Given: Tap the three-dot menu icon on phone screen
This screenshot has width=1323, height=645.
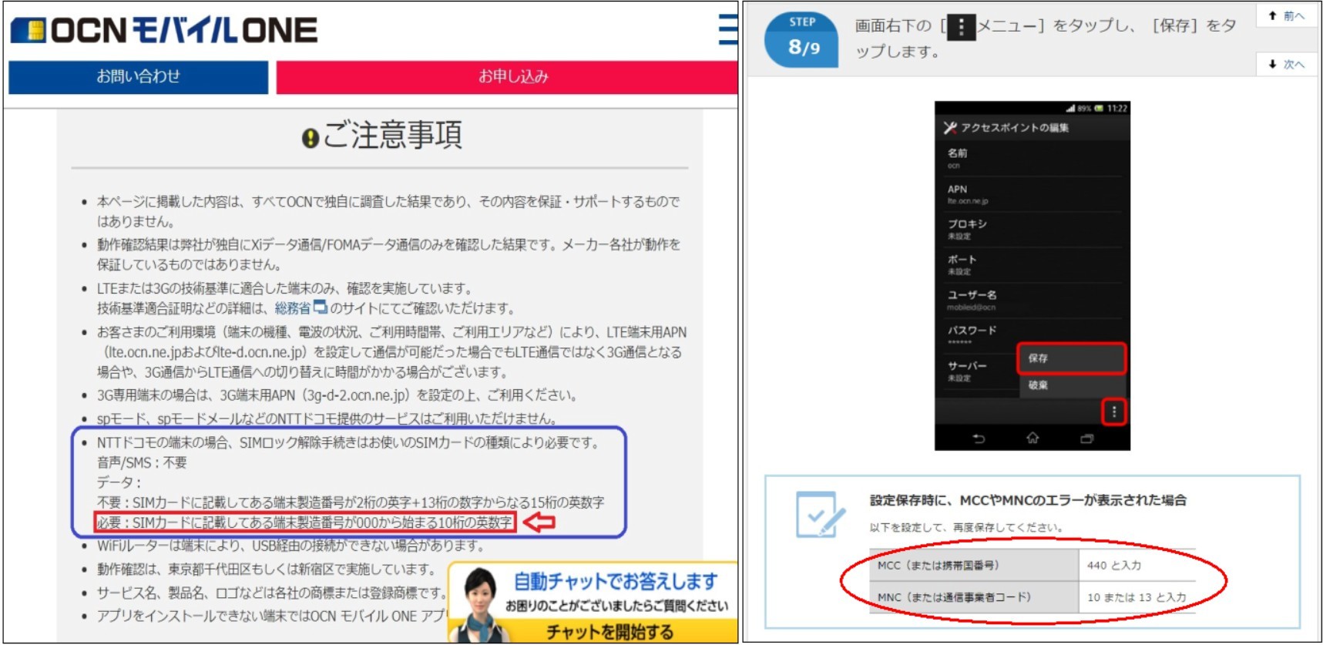Looking at the screenshot, I should click(1113, 412).
